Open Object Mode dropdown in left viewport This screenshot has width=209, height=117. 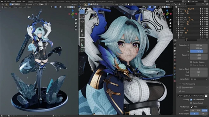7,7
